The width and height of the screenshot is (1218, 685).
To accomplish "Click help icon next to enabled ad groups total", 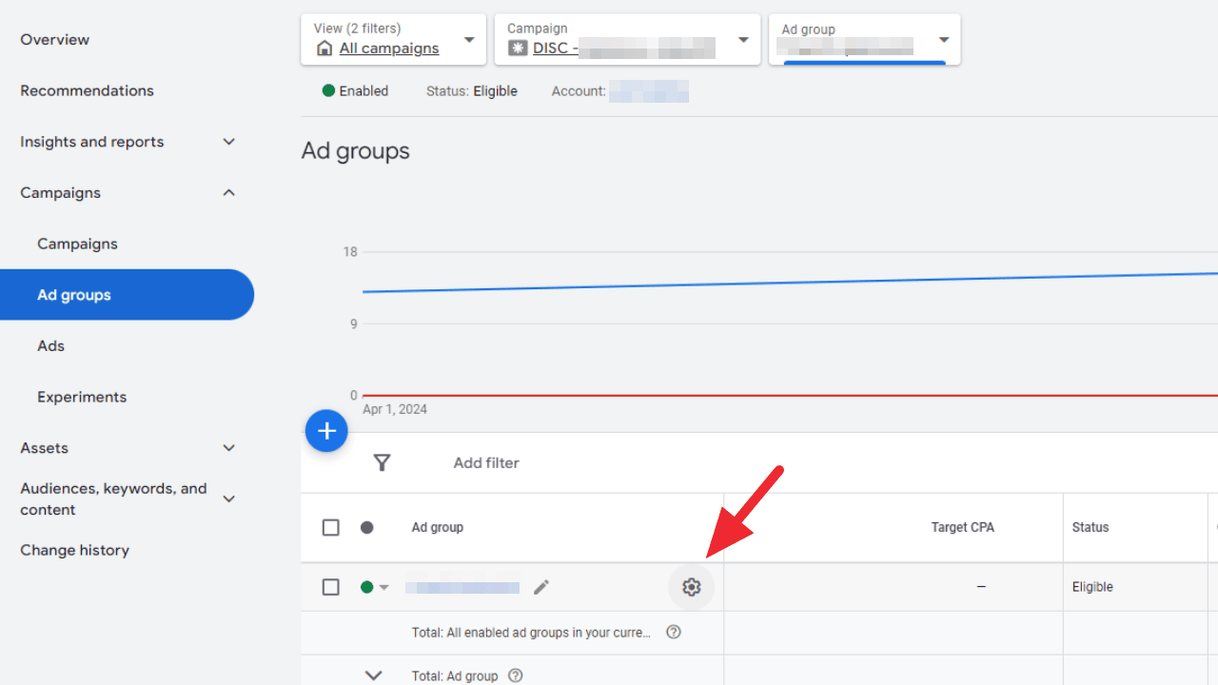I will click(x=674, y=632).
